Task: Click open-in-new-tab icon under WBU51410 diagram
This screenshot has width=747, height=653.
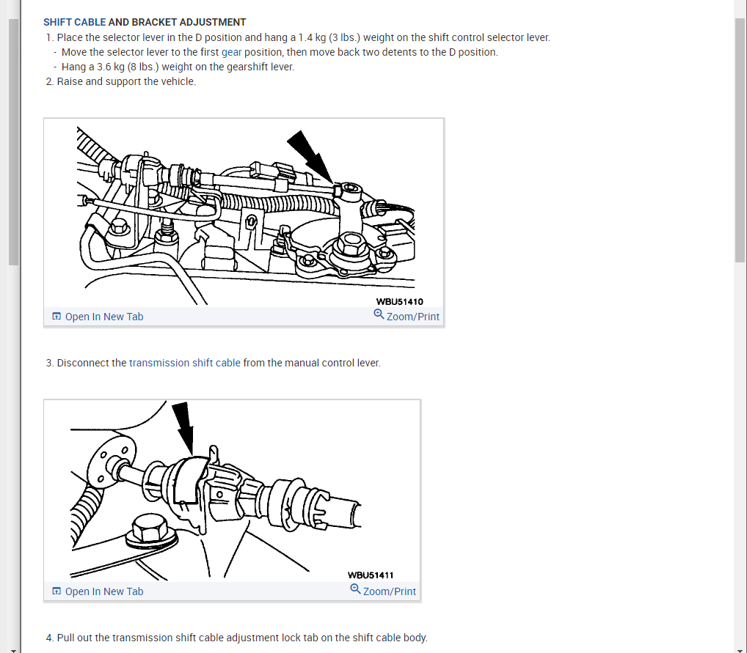Action: click(57, 316)
